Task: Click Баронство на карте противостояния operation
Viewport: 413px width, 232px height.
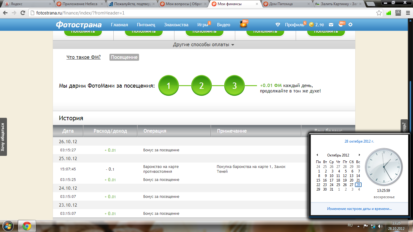Action: click(x=161, y=169)
